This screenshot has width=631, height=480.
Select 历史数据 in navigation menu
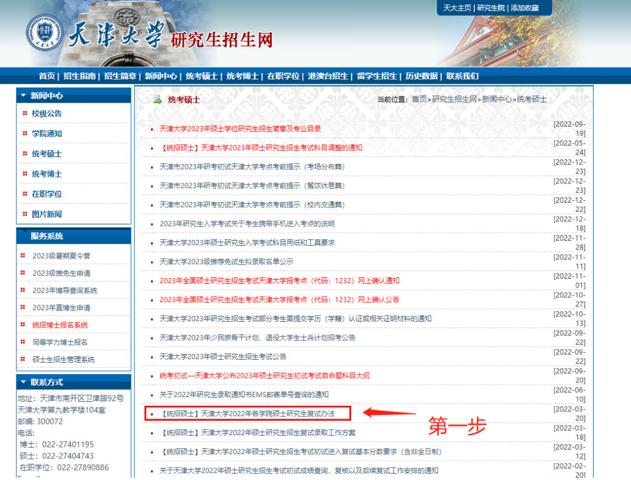pyautogui.click(x=421, y=76)
